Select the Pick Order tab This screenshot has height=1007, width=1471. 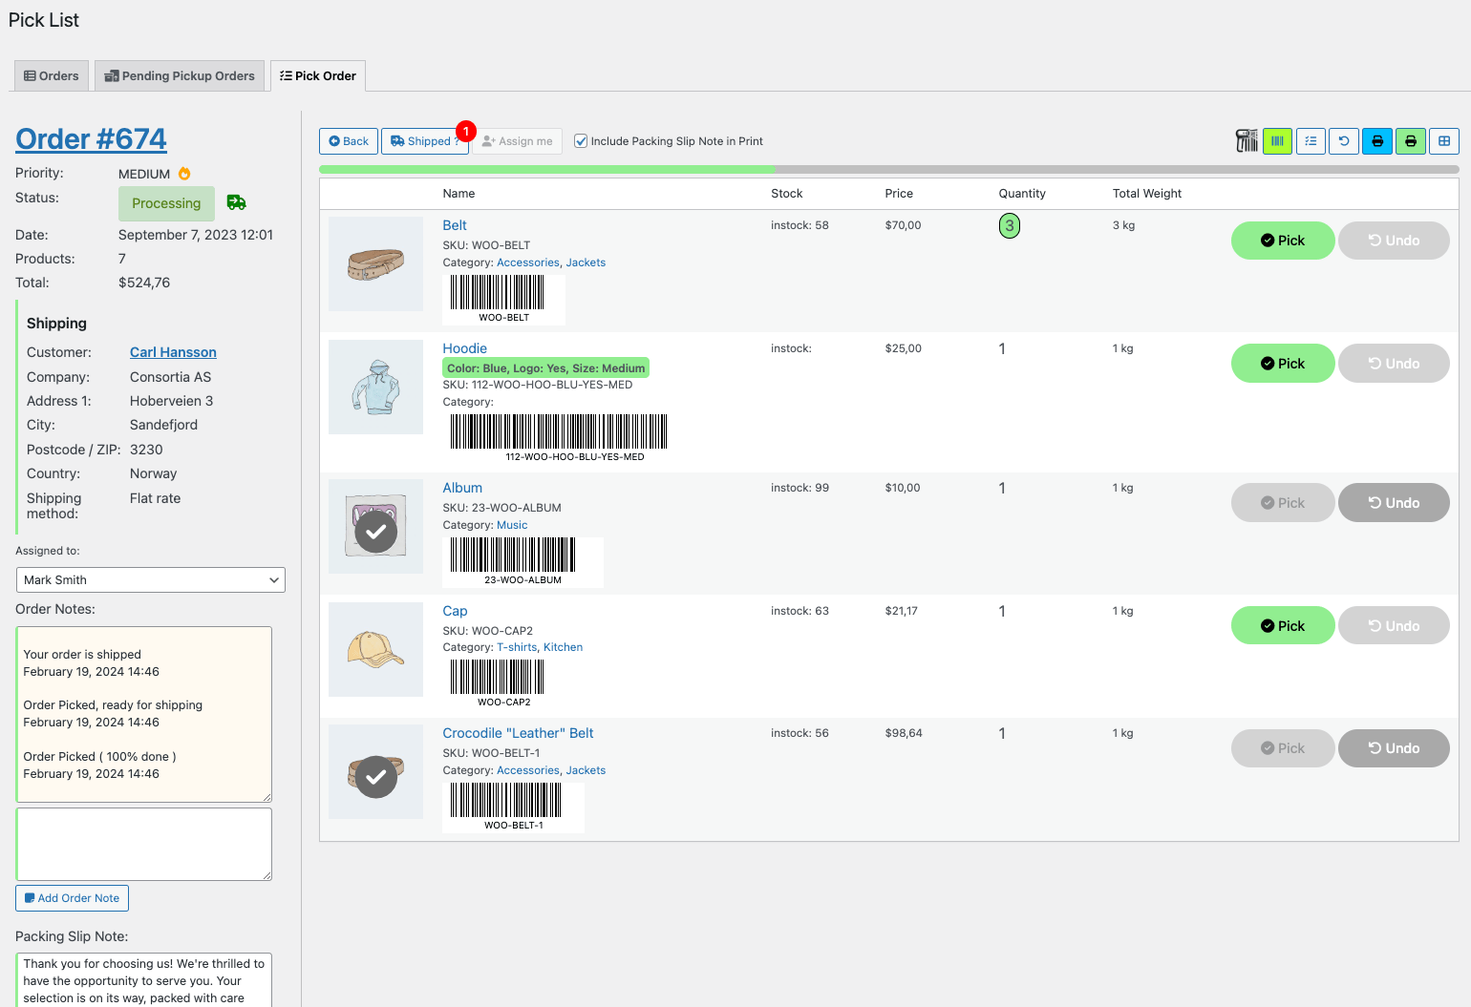pyautogui.click(x=318, y=76)
